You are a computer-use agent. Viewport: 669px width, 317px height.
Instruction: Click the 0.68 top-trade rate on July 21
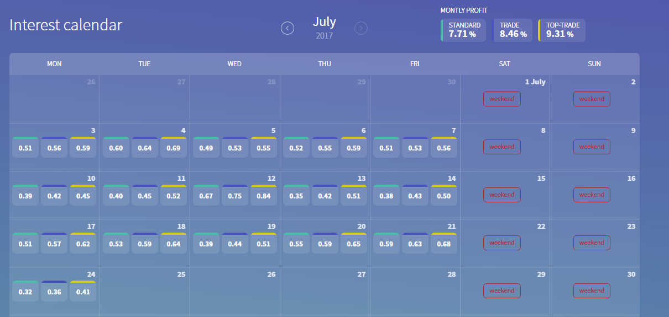coord(444,244)
